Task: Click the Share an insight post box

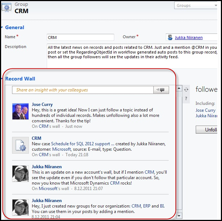Action: point(83,90)
